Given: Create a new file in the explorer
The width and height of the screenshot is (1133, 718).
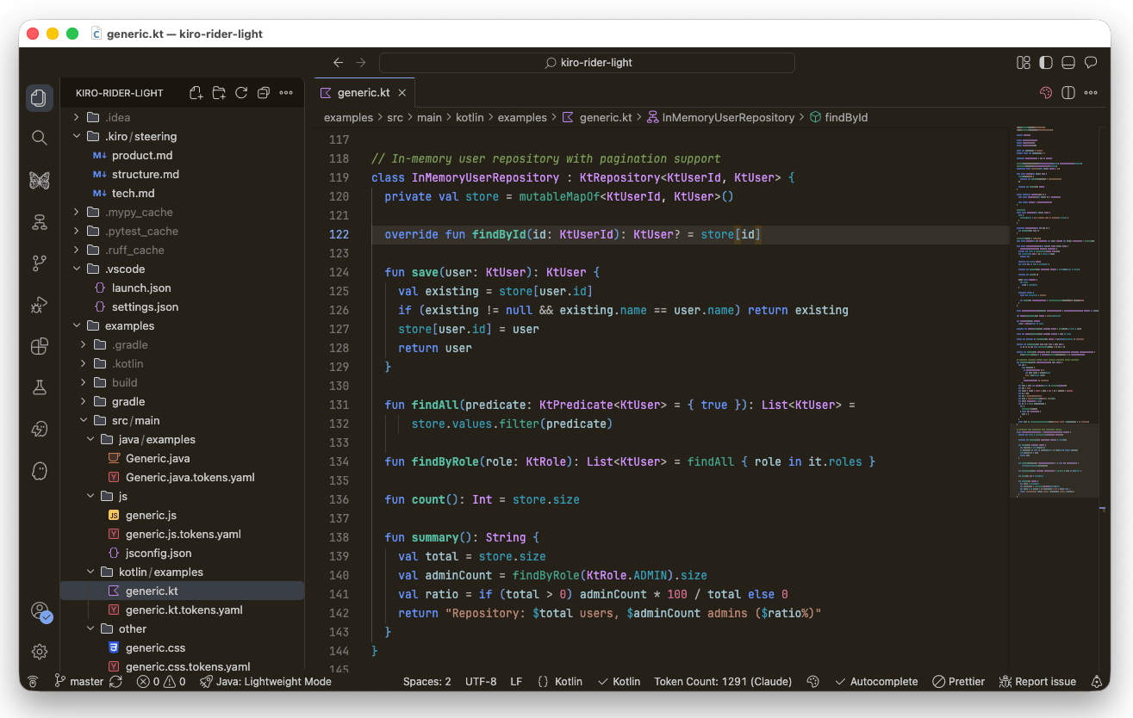Looking at the screenshot, I should tap(196, 93).
